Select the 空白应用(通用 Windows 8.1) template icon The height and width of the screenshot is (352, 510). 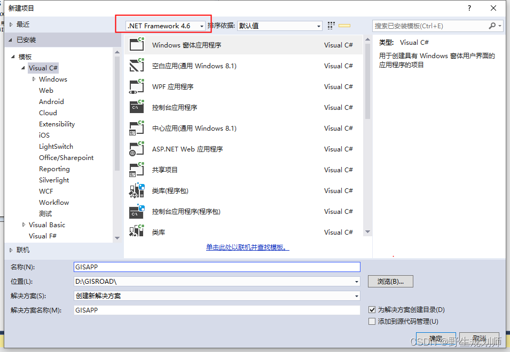(x=136, y=66)
